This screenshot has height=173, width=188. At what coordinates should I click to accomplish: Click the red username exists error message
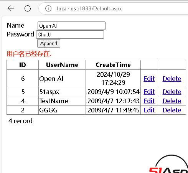pyautogui.click(x=29, y=54)
